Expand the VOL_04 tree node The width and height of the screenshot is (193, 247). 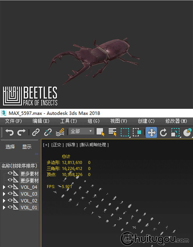click(4, 187)
